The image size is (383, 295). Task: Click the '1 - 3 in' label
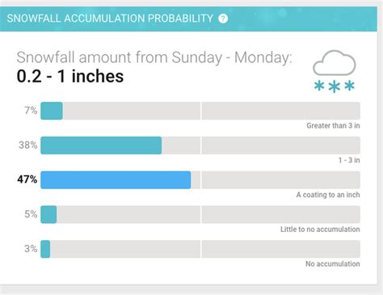[349, 160]
